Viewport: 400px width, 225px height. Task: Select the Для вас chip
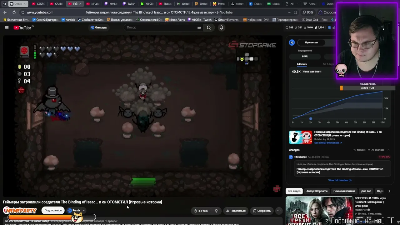click(366, 191)
